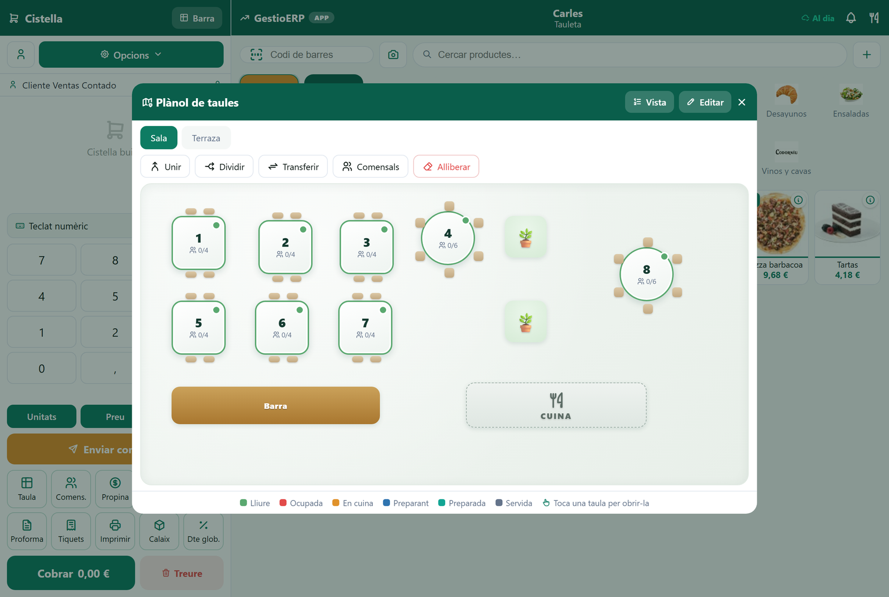Tap keypad digit 1

tap(42, 332)
